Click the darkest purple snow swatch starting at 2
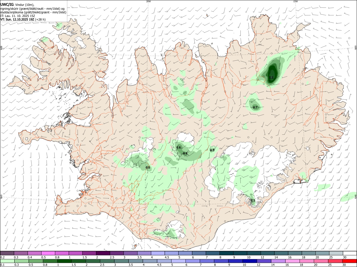 103,253
